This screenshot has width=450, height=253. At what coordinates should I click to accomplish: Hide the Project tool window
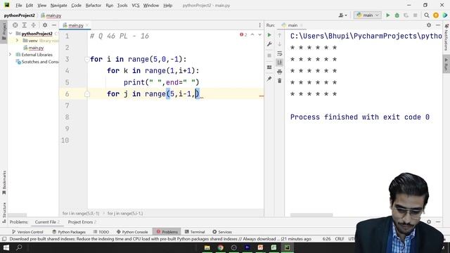coord(54,25)
